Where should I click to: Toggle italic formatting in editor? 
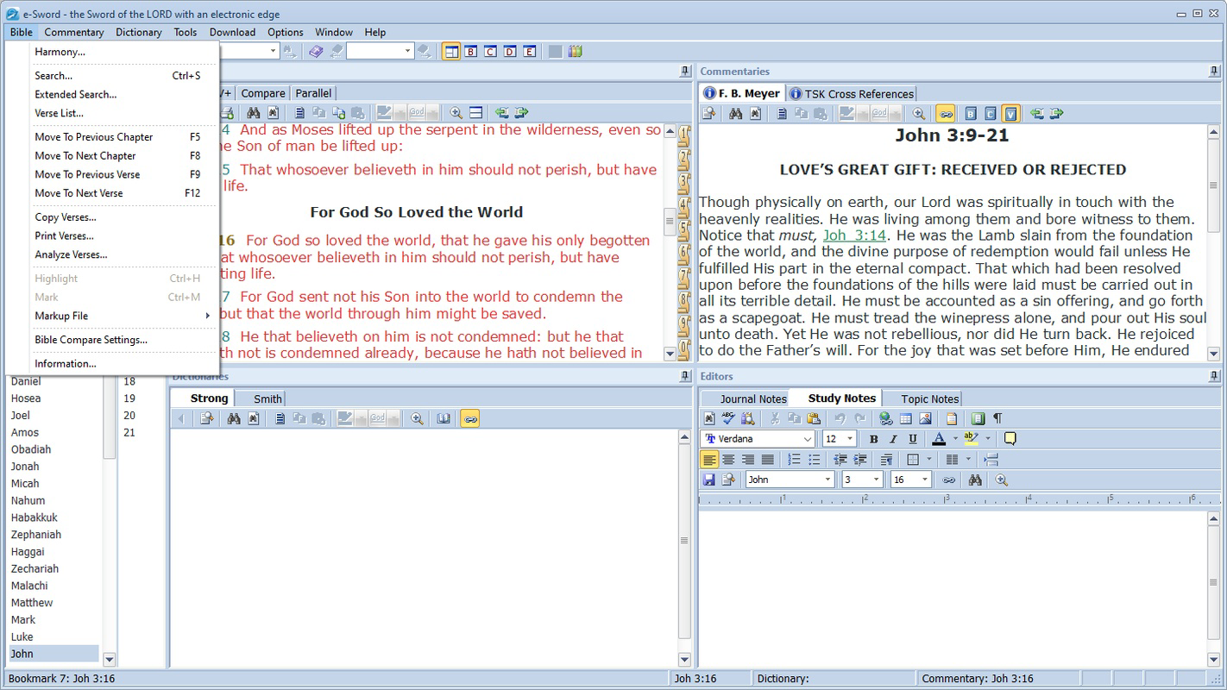(x=893, y=439)
